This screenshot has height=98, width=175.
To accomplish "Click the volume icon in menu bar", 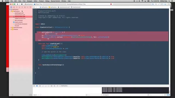I will point(139,1).
